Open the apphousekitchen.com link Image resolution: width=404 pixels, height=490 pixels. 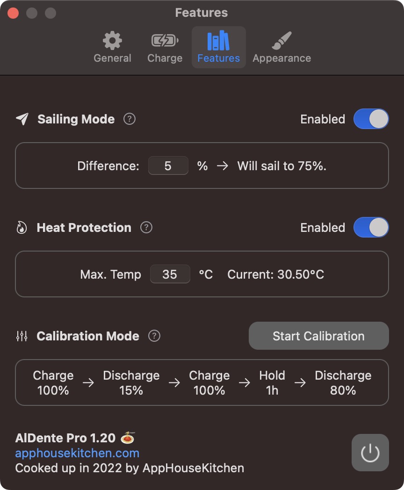point(77,453)
